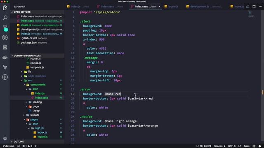Expand the Outline section

(x=19, y=141)
